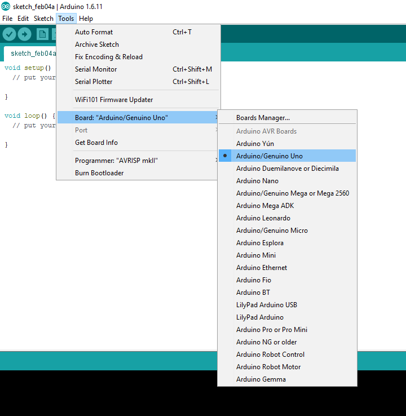Select Arduino Nano board
Image resolution: width=406 pixels, height=416 pixels.
(287, 181)
